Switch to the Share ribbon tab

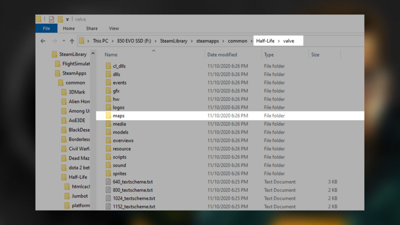(92, 28)
